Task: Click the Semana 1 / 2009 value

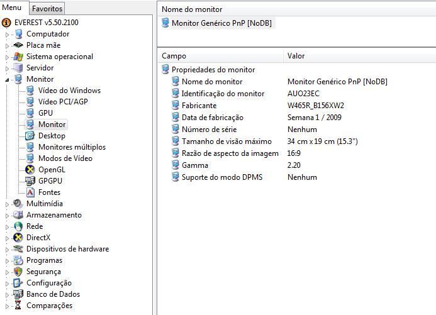Action: pos(314,118)
